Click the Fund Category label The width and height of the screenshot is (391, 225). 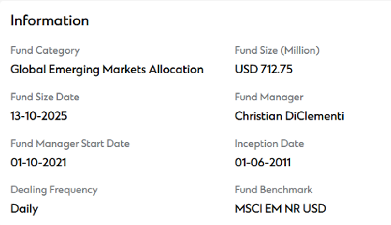[45, 51]
